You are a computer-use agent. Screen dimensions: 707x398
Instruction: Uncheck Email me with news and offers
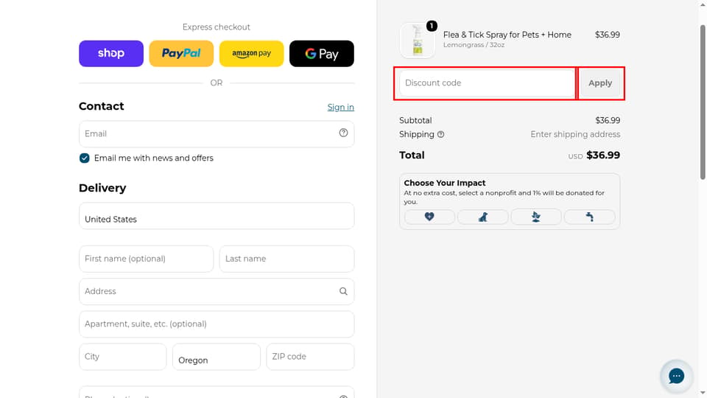pyautogui.click(x=84, y=158)
